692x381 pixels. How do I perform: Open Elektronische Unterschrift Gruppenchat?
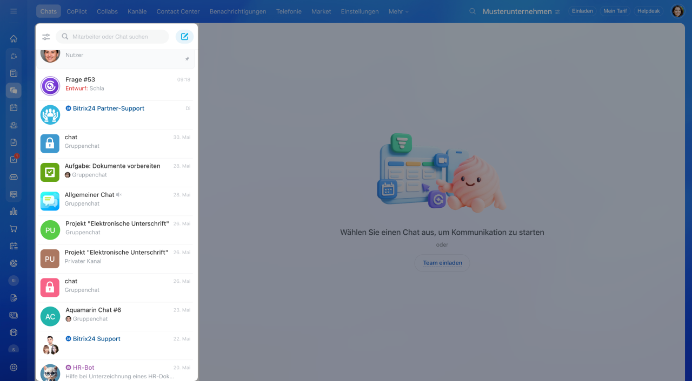[116, 230]
